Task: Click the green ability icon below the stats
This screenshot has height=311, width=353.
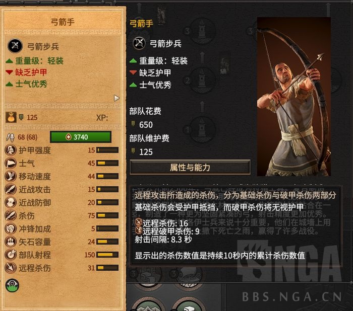Action: (x=12, y=285)
